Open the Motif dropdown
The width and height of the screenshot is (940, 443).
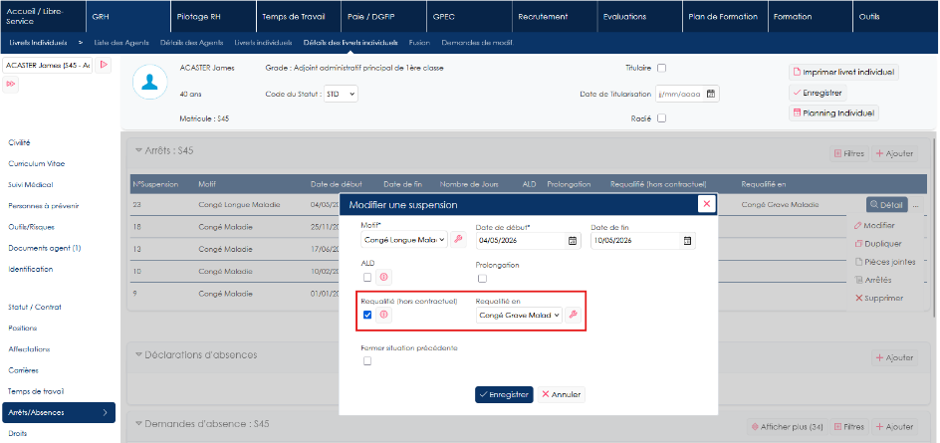click(404, 240)
